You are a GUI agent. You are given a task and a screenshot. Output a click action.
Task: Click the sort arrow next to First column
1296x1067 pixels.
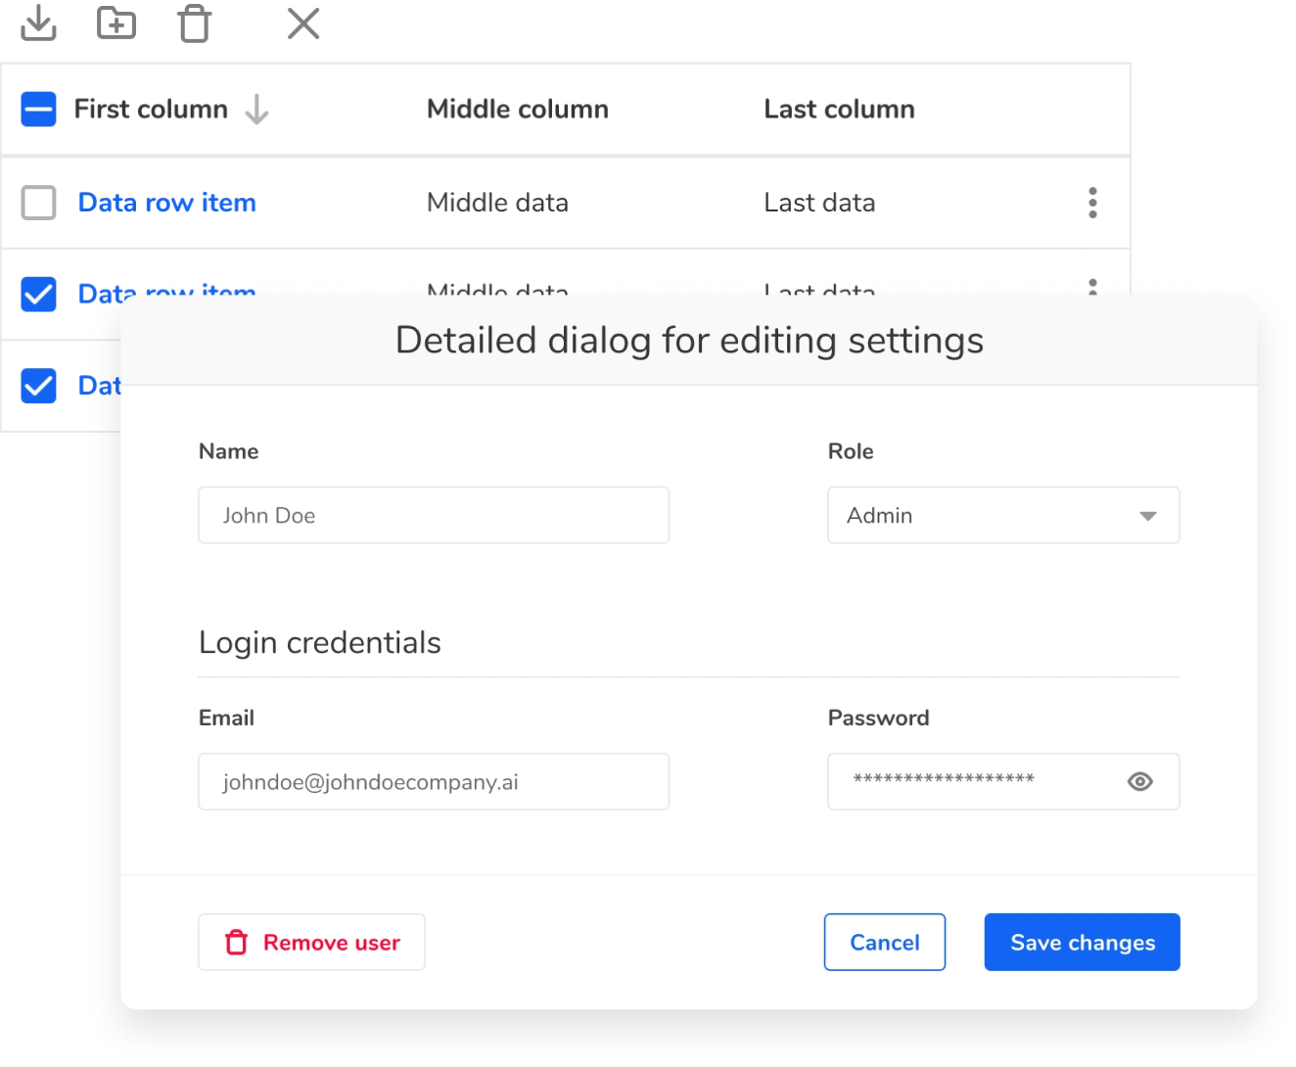tap(257, 110)
